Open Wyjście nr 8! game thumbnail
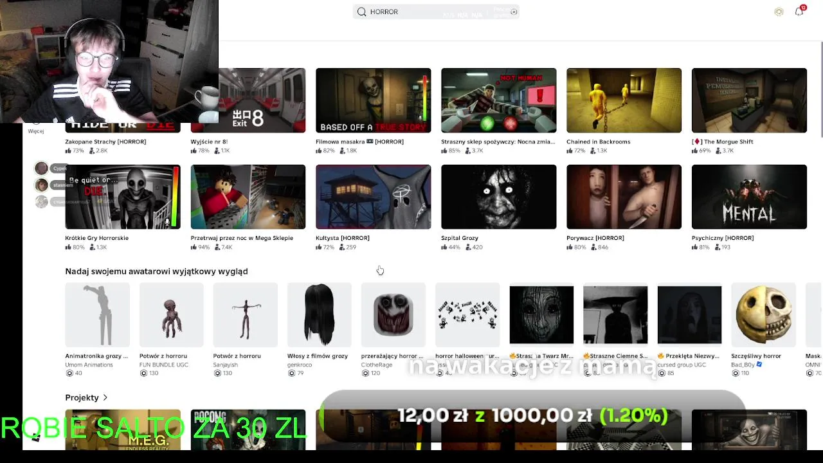 (x=248, y=100)
